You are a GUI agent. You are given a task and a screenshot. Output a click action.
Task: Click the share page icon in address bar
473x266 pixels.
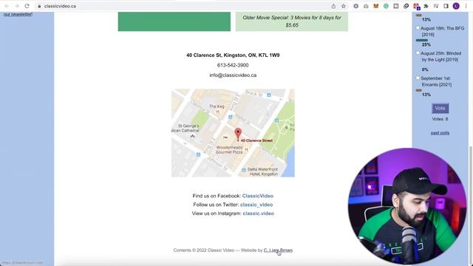click(333, 6)
